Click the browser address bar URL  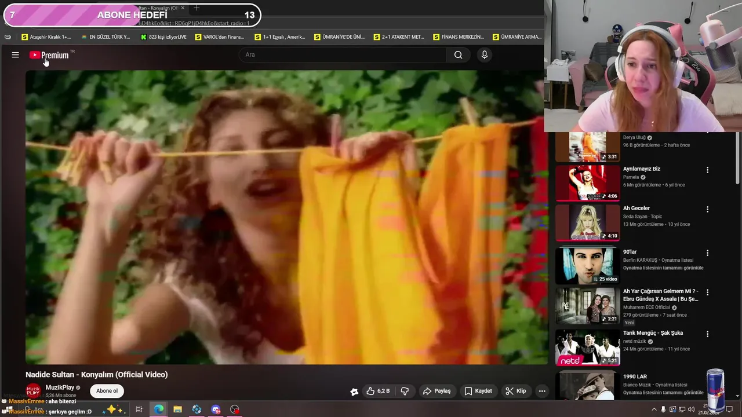195,23
